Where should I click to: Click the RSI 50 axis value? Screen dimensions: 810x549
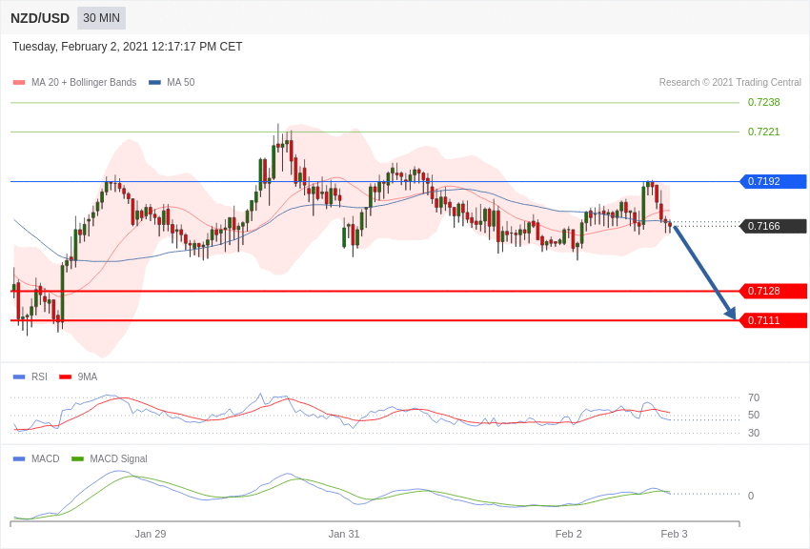[x=754, y=415]
